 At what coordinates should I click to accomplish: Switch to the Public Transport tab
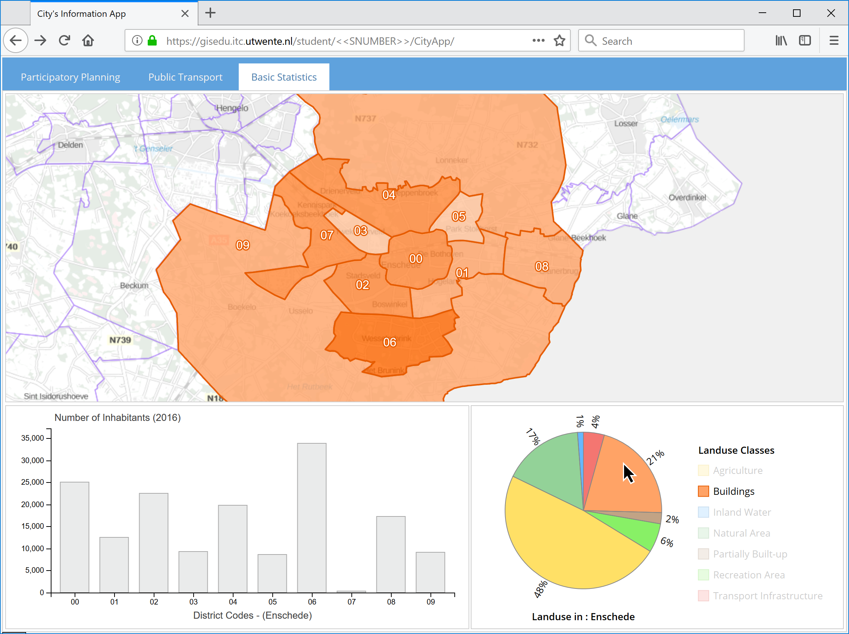click(185, 77)
